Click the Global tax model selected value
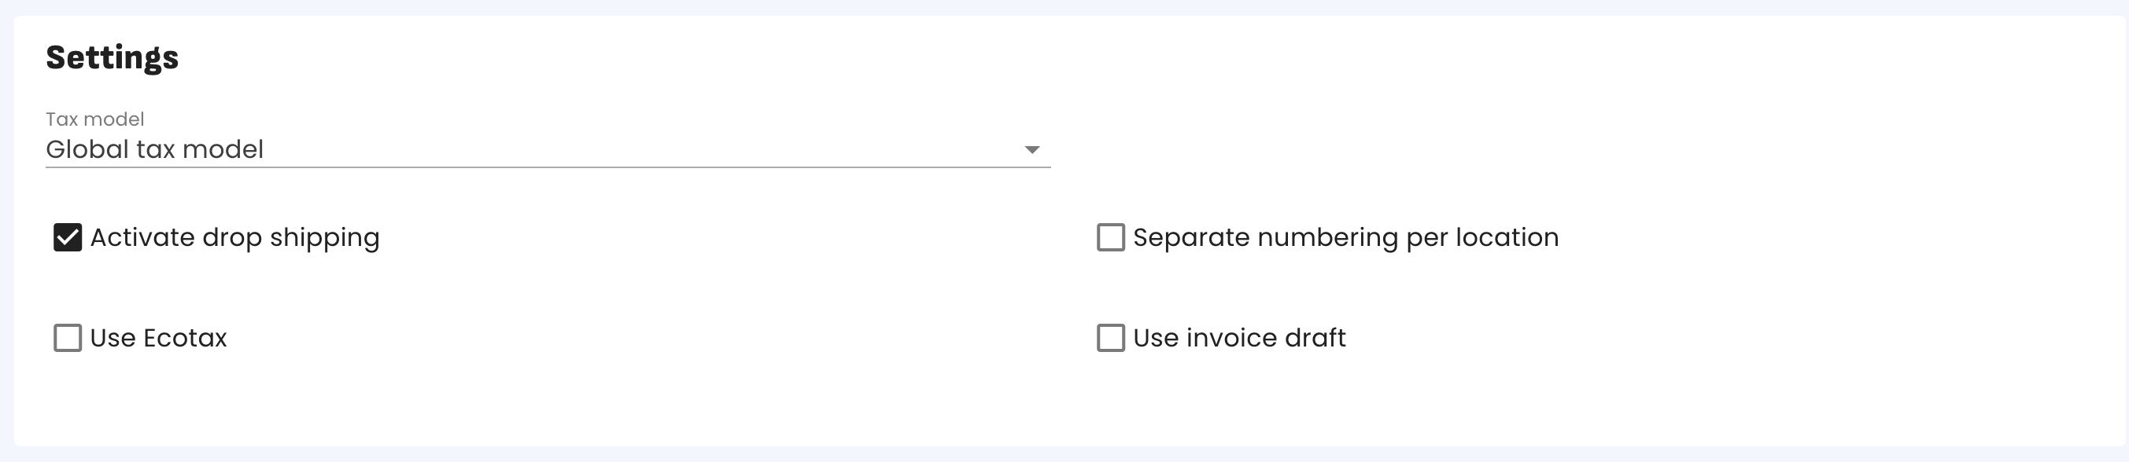The height and width of the screenshot is (462, 2129). pos(154,150)
